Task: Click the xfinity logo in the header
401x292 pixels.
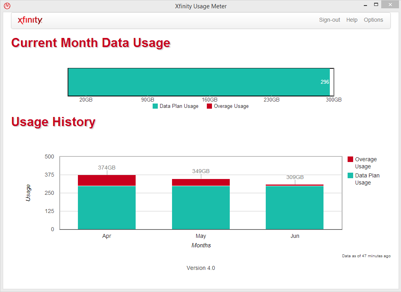Action: (x=30, y=20)
